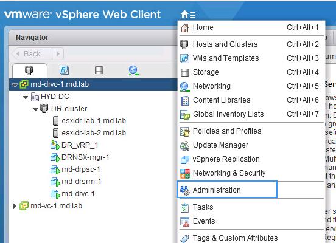This screenshot has height=243, width=336.
Task: Click the Back button in Navigator
Action: pos(32,53)
